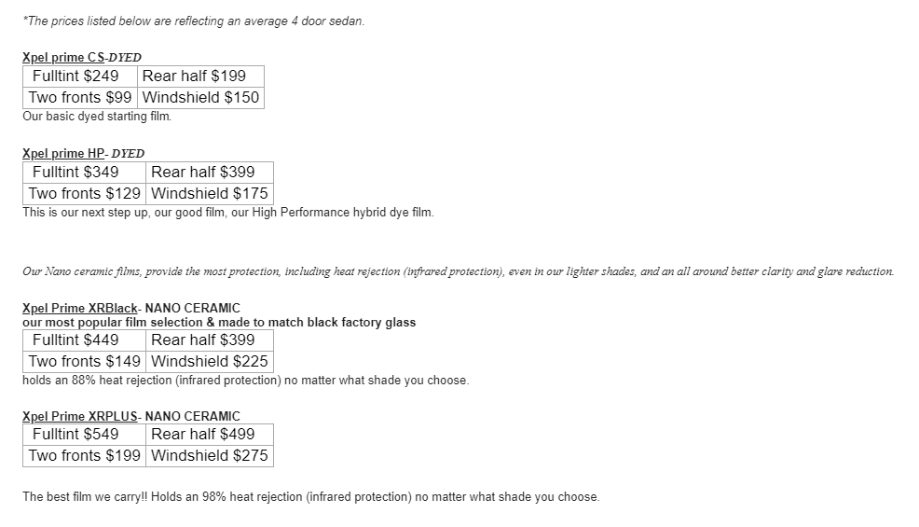Click the Two fronts $99 cell
This screenshot has width=919, height=527.
click(x=80, y=97)
